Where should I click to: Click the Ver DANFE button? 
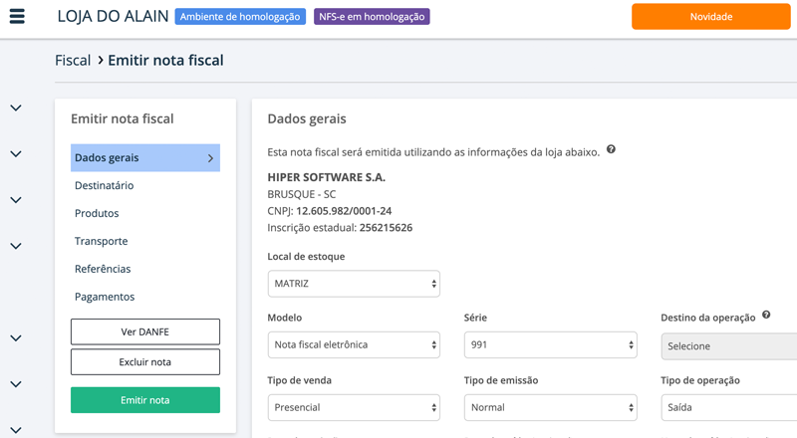click(144, 331)
